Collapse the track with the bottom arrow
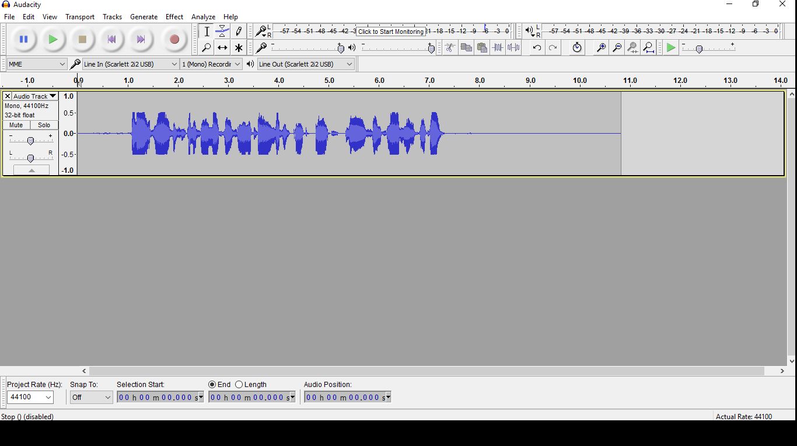The image size is (797, 446). 32,170
